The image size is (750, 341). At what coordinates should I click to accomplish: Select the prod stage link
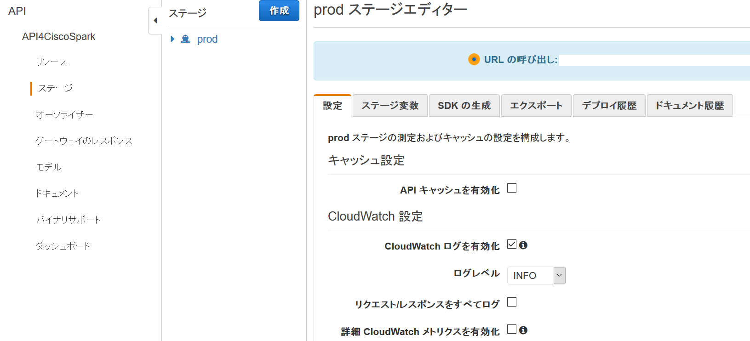click(x=207, y=39)
